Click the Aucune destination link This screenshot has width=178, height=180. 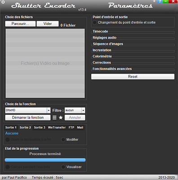(x=12, y=133)
